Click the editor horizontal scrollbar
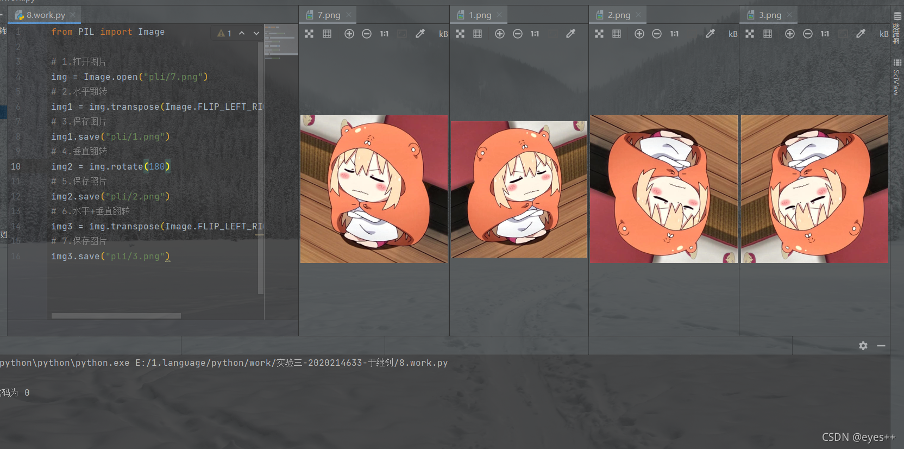The height and width of the screenshot is (449, 904). click(x=116, y=316)
